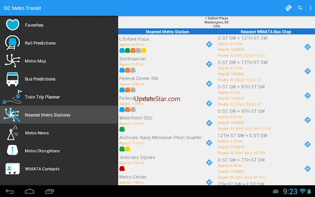The width and height of the screenshot is (315, 197).
Task: Get directions to stop ID 1000667
Action: (307, 169)
